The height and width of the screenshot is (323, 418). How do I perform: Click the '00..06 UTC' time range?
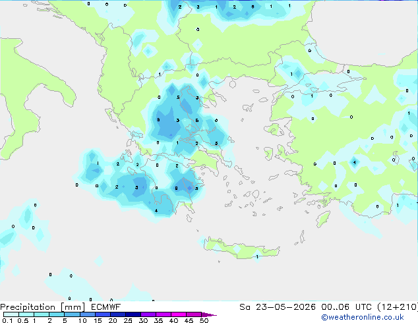tap(347, 307)
